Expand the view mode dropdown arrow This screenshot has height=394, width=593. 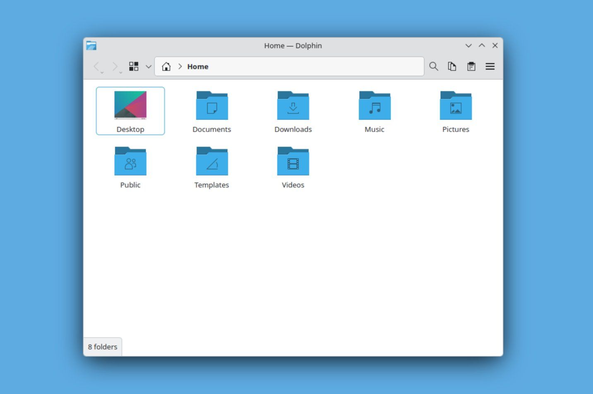click(149, 66)
